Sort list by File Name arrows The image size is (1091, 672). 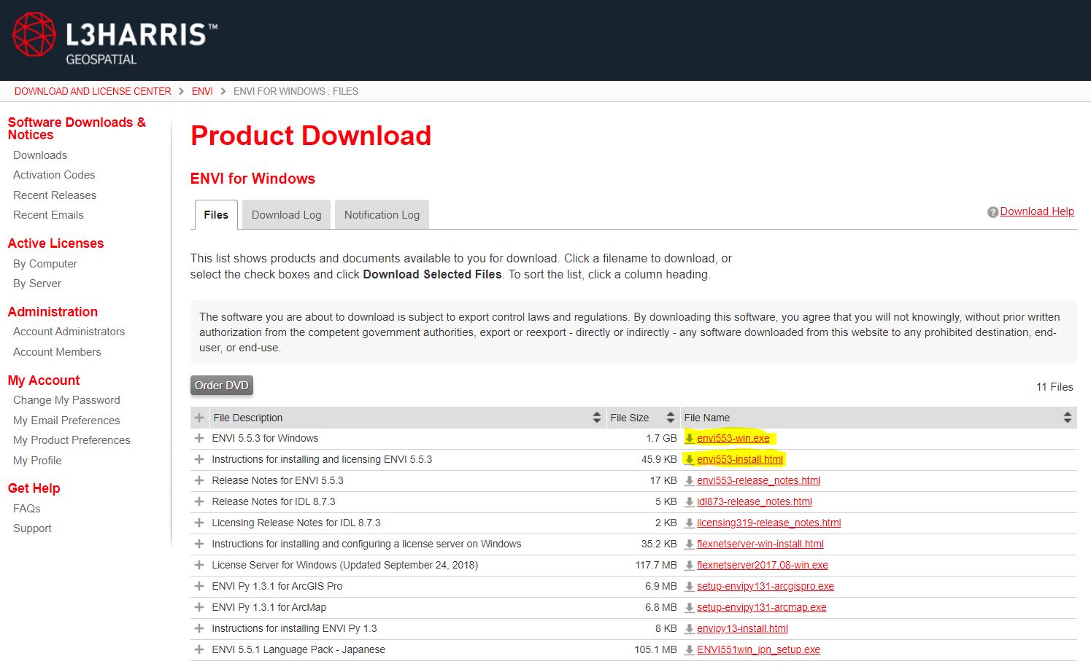tap(1068, 418)
